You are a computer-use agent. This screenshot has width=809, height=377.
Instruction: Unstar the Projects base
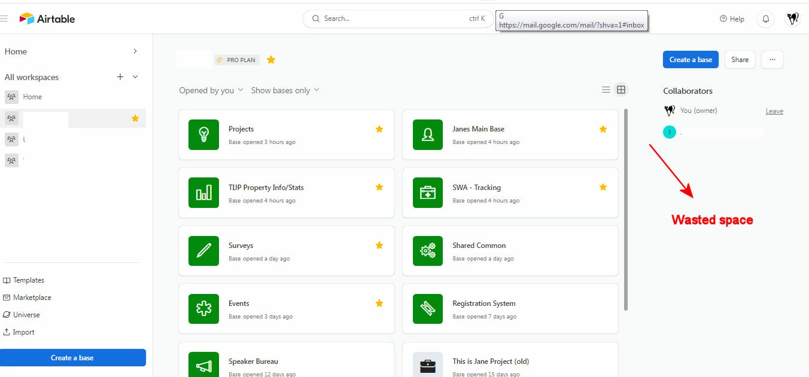(379, 129)
